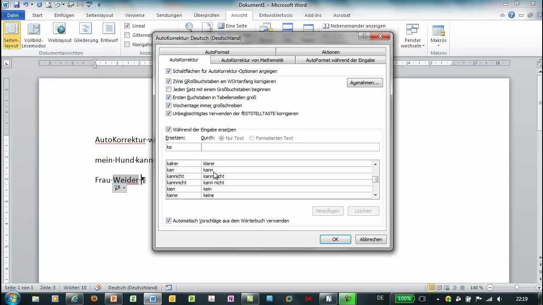Toggle Während der Eingabe ersetzen checkbox

click(x=169, y=130)
